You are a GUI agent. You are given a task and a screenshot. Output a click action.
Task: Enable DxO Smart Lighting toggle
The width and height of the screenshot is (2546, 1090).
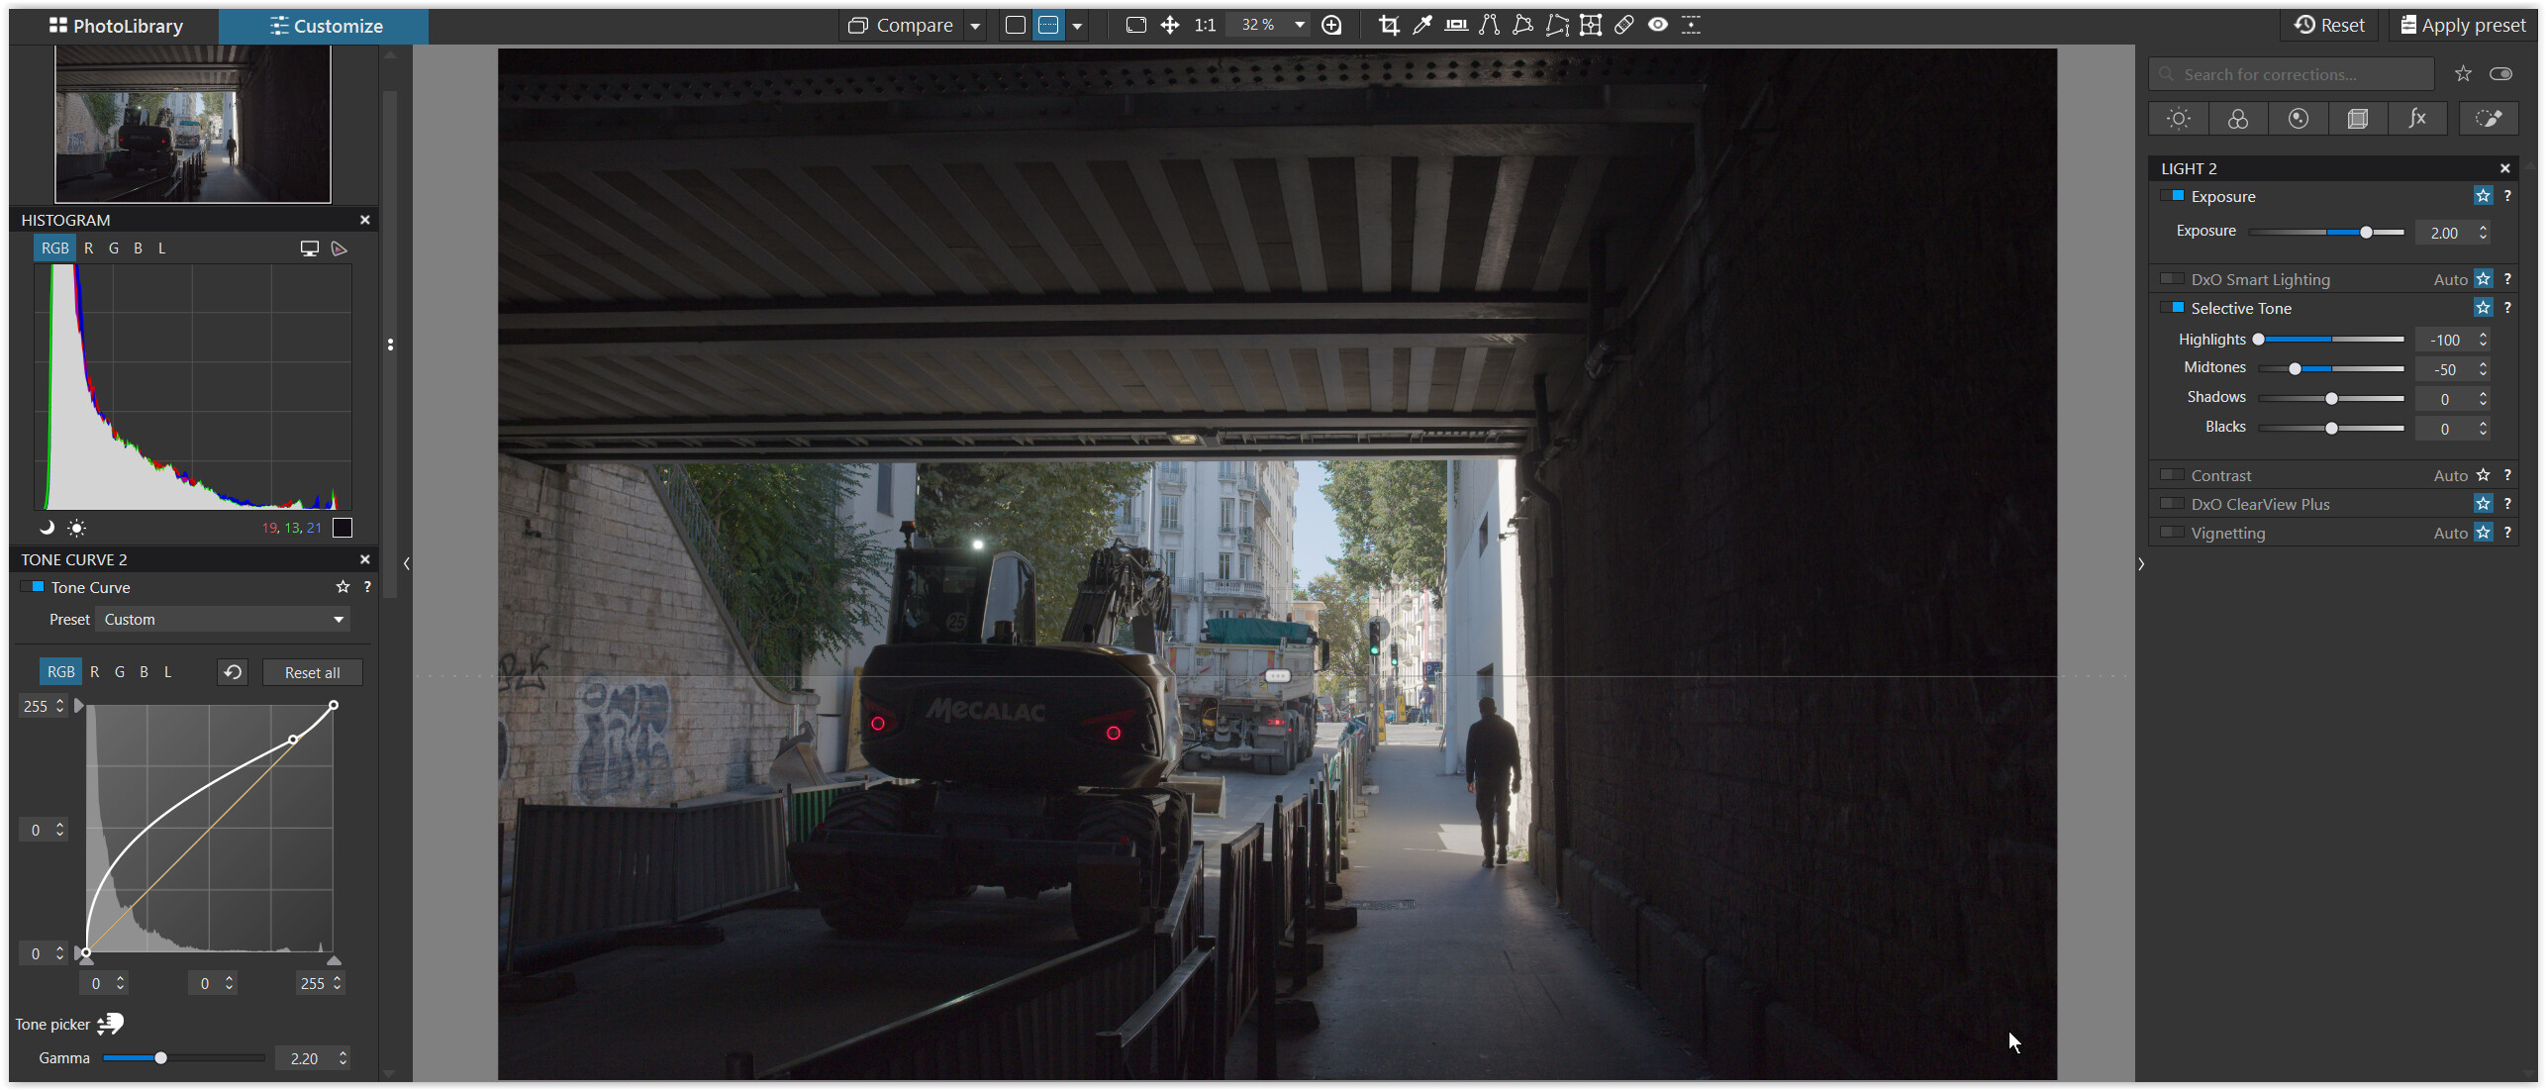pos(2172,279)
